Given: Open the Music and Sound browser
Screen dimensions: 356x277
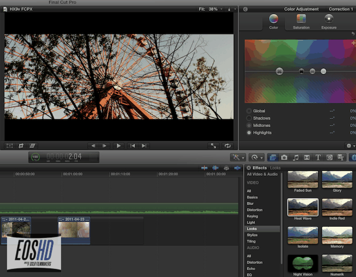Looking at the screenshot, I should pos(296,157).
